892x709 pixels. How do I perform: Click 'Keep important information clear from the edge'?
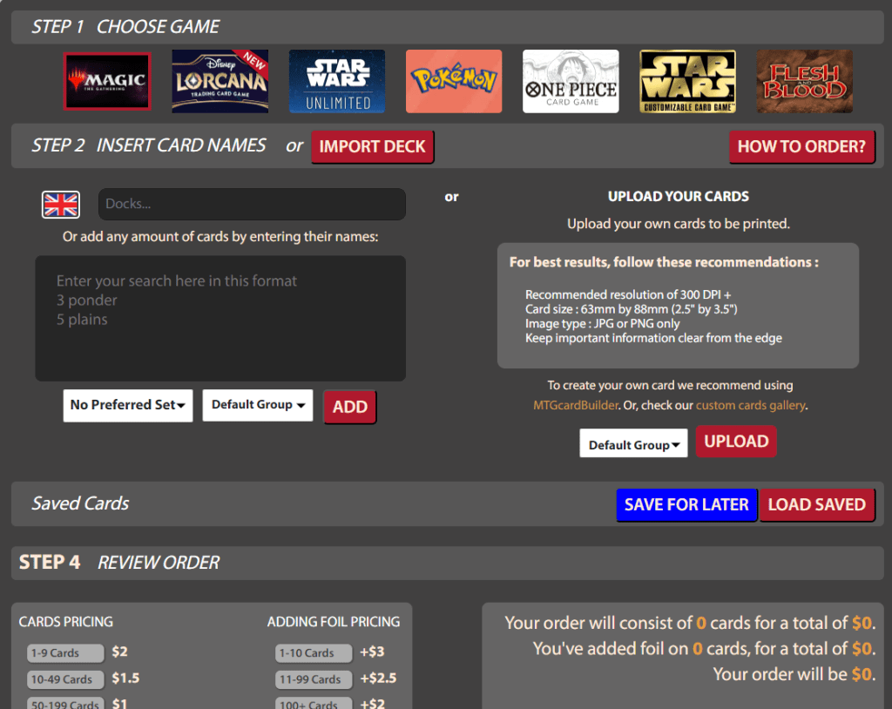(653, 338)
